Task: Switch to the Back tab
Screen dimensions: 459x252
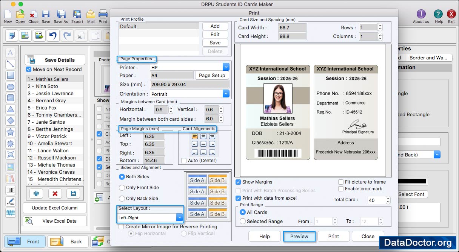Action: (68, 241)
